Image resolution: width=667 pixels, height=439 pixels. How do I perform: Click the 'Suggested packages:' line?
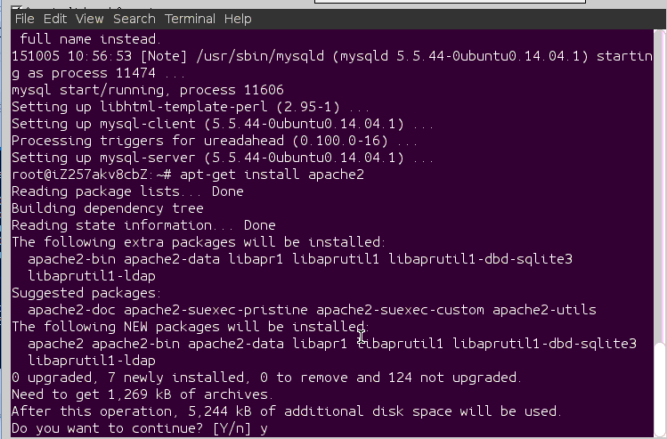pos(86,293)
